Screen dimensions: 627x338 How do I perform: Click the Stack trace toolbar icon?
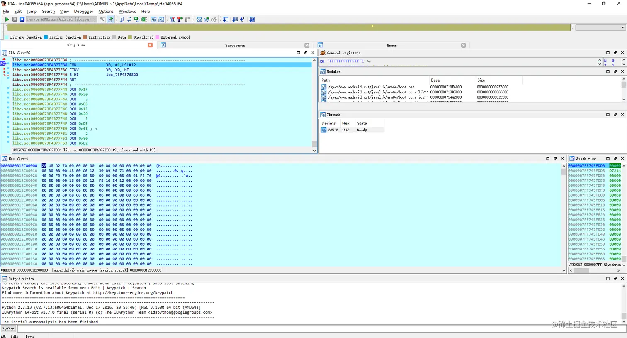pos(226,19)
